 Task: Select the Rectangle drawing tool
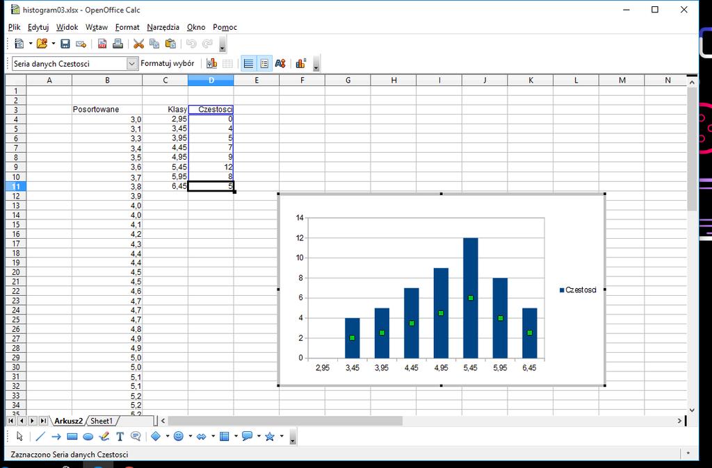point(72,436)
